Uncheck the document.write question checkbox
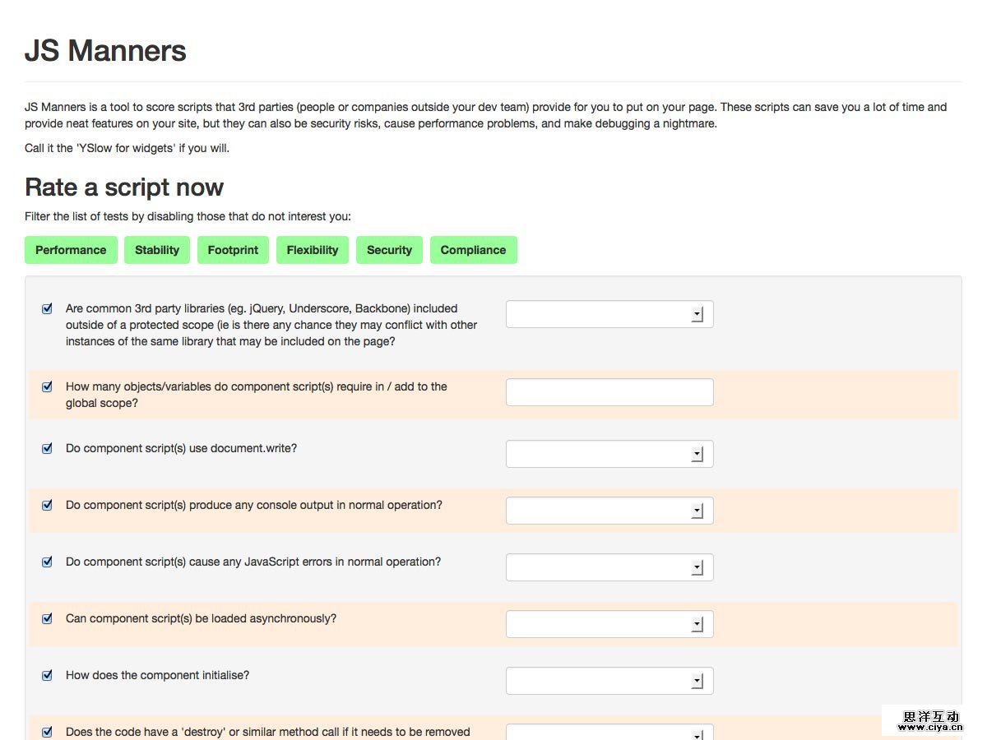 point(47,449)
